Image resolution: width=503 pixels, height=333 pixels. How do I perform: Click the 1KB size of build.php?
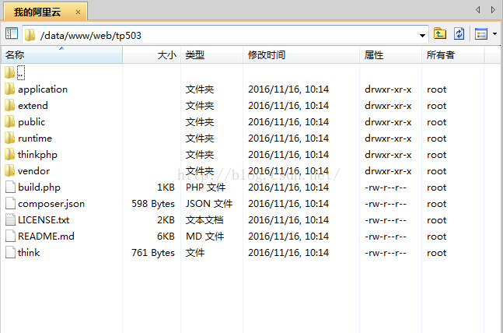166,188
